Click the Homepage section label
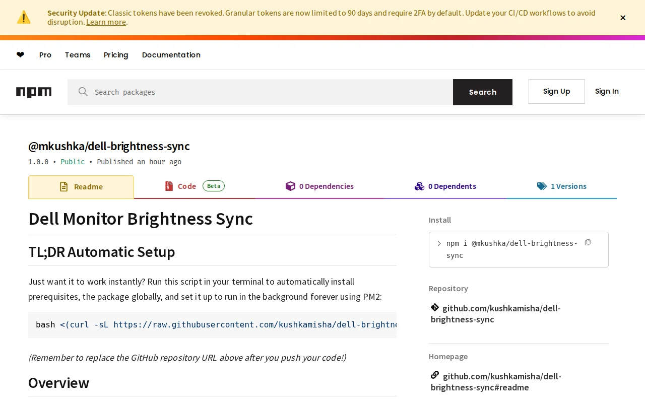This screenshot has height=403, width=645. (x=448, y=356)
